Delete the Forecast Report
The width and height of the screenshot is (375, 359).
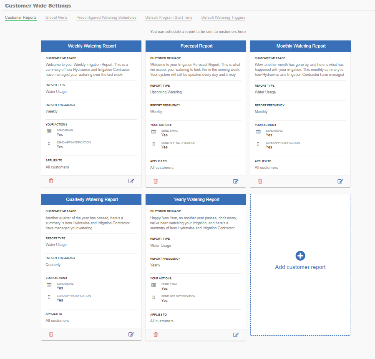point(156,181)
